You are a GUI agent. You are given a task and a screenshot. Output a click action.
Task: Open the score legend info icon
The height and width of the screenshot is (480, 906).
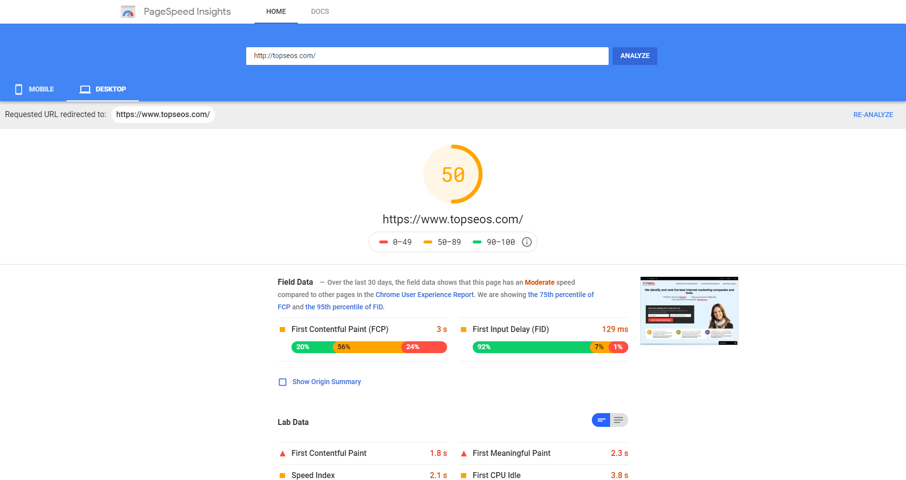coord(526,241)
